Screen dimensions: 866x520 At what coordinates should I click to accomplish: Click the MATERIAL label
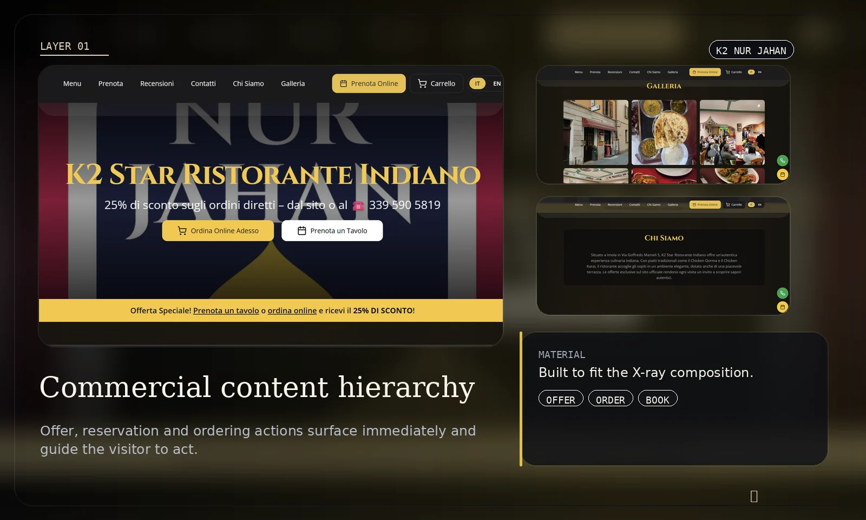pyautogui.click(x=562, y=355)
